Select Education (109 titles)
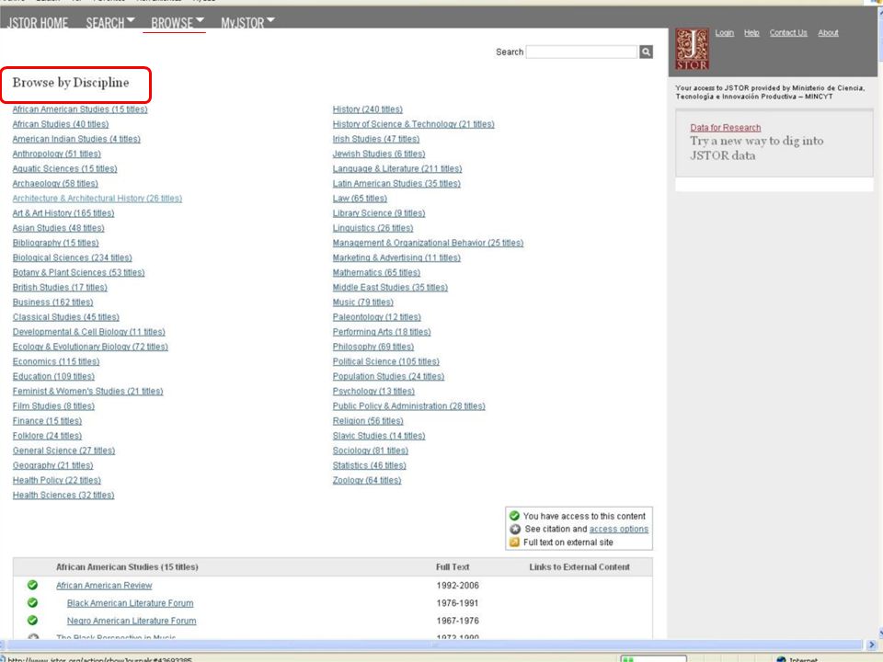 tap(53, 377)
